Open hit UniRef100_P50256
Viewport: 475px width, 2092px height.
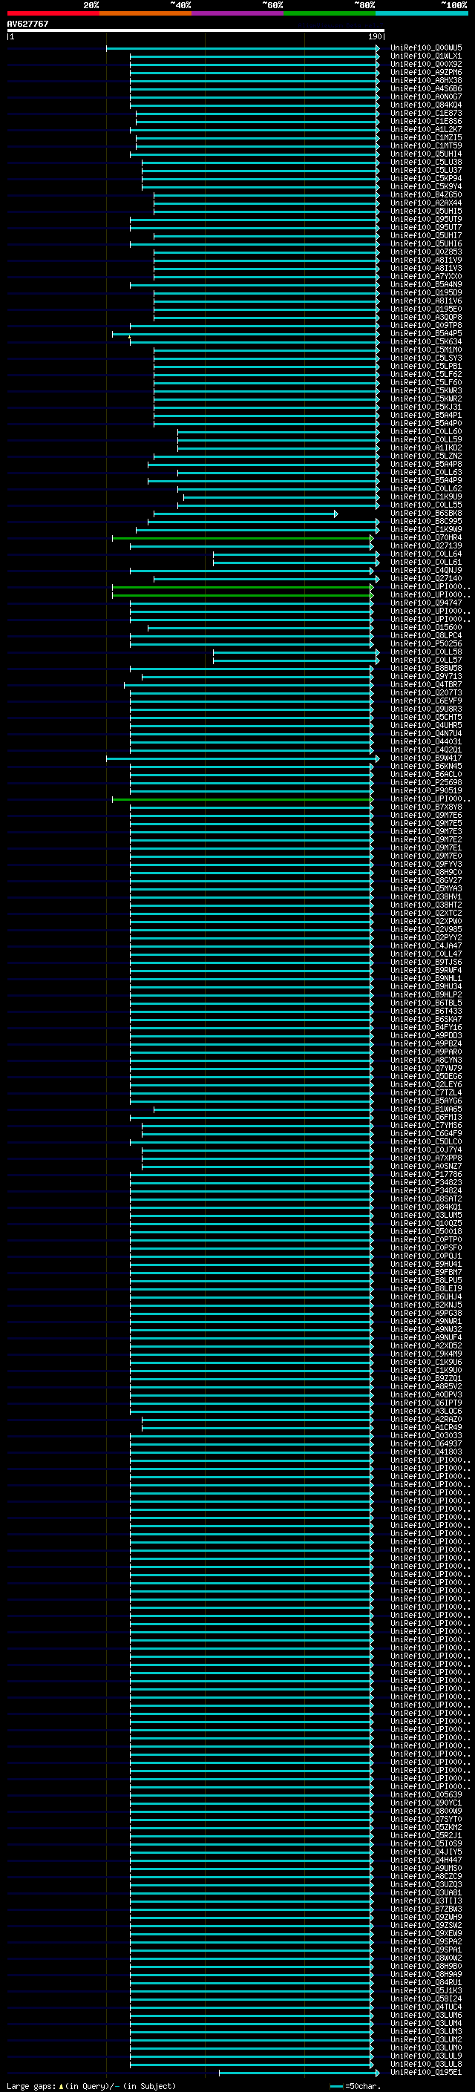point(426,643)
